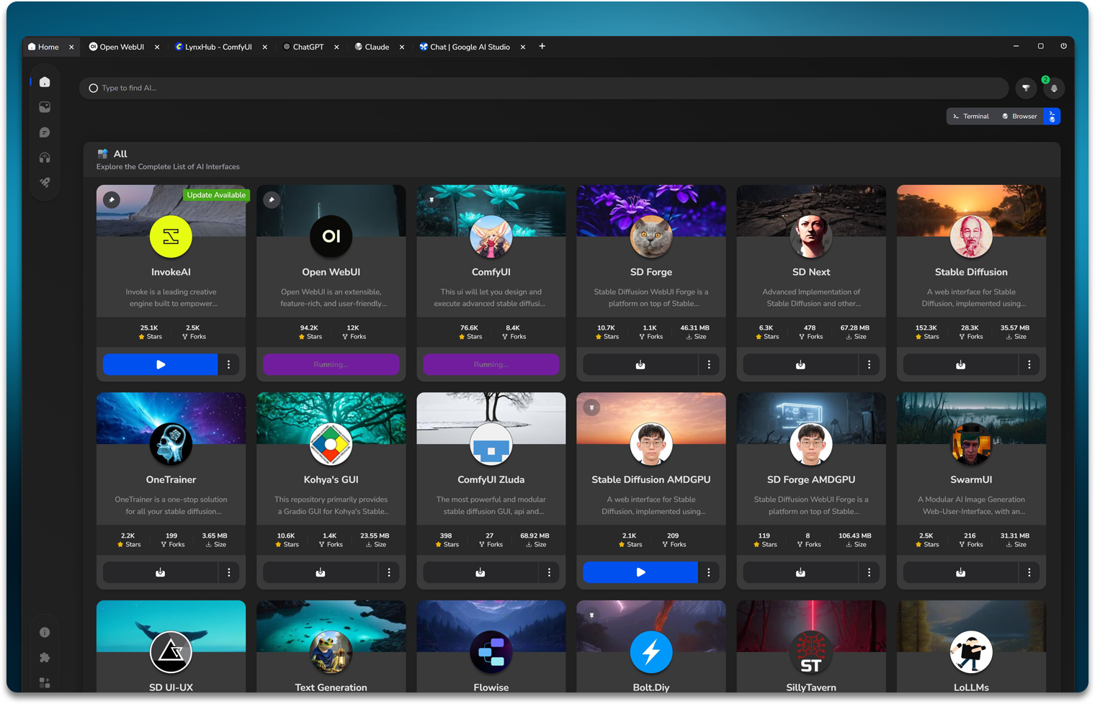Viewport: 1095px width, 704px height.
Task: Select Terminal view mode
Action: point(971,116)
